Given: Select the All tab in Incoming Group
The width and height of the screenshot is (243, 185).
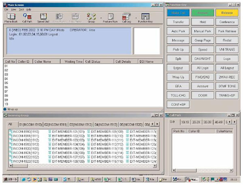Looking at the screenshot, I should 10,124.
